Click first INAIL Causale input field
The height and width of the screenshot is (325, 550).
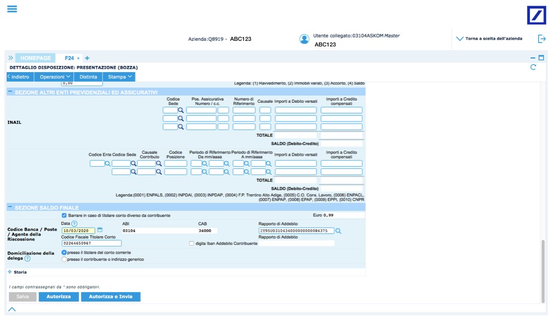(265, 110)
